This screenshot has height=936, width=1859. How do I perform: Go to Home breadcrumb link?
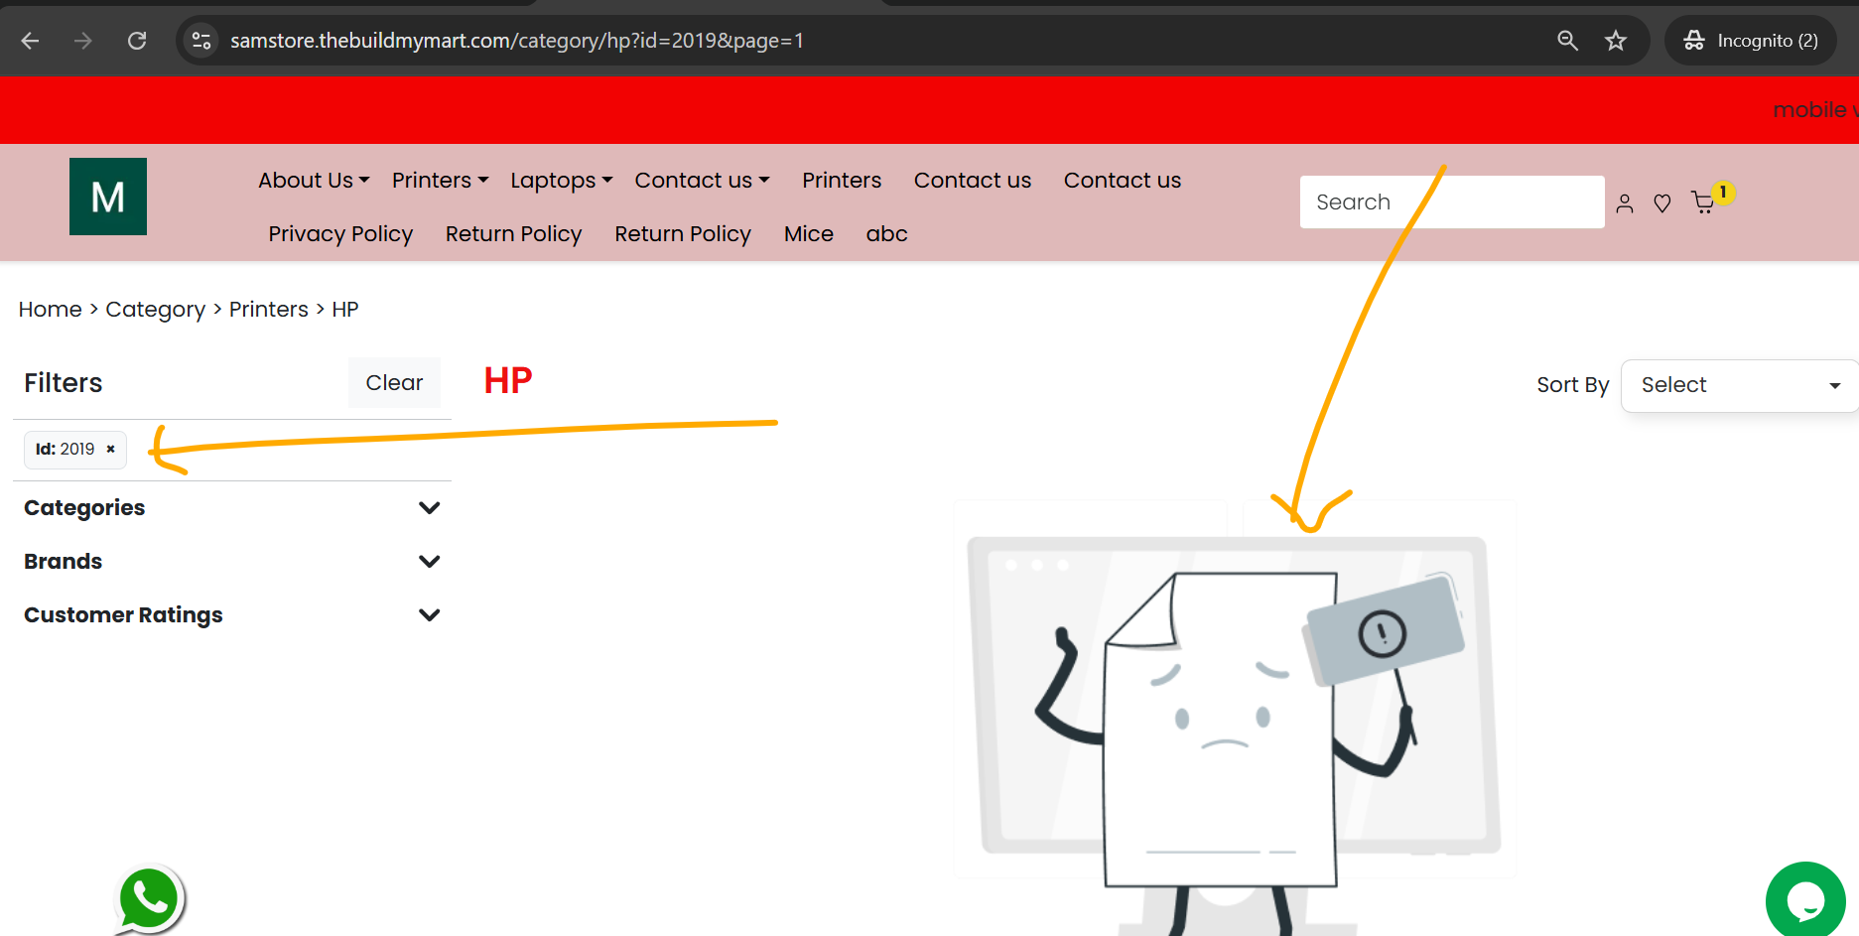coord(51,310)
